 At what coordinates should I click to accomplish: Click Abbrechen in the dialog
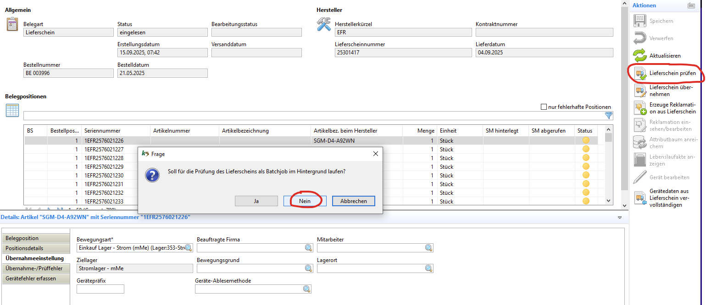pyautogui.click(x=354, y=201)
